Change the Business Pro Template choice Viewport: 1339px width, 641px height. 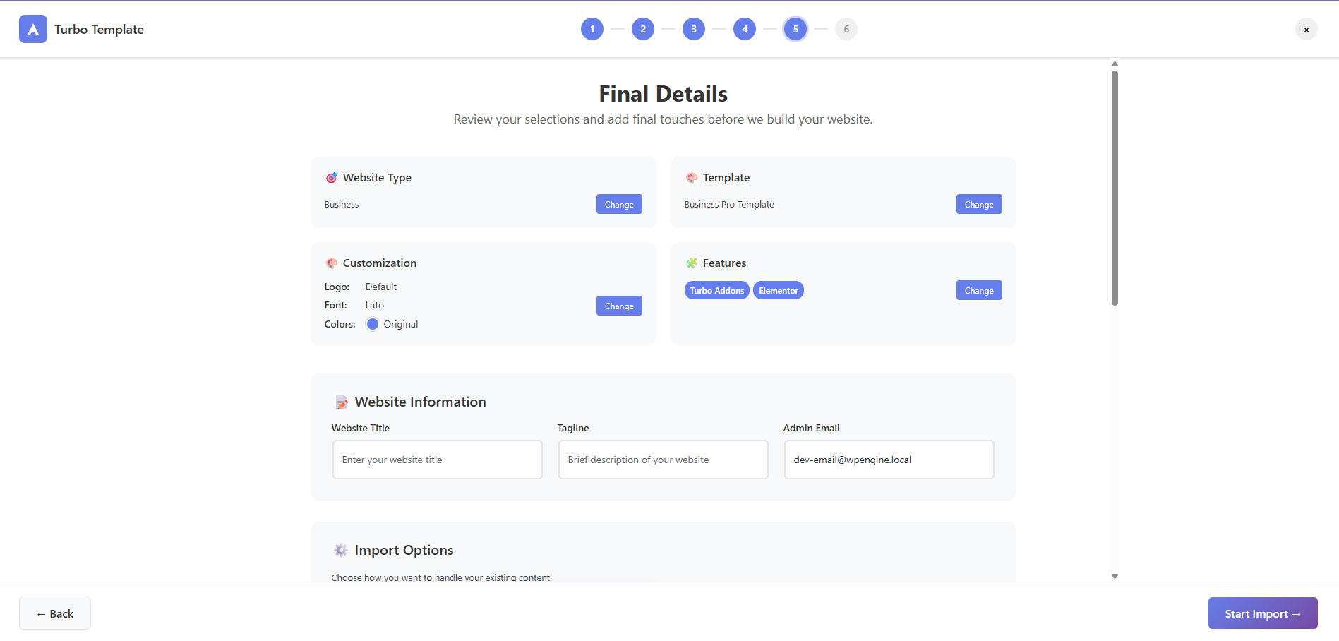978,204
